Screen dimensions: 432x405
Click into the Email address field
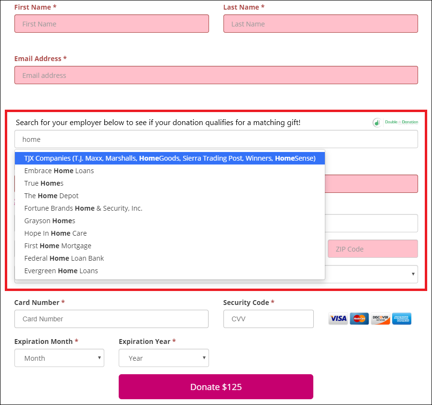216,75
